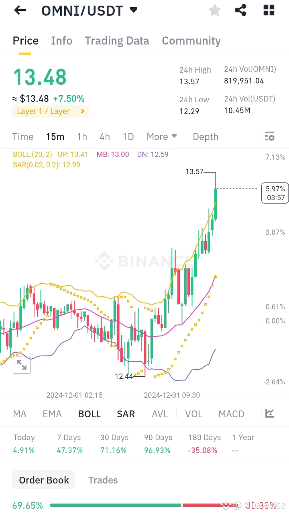
Task: Toggle the BOLL indicator
Action: (x=90, y=414)
